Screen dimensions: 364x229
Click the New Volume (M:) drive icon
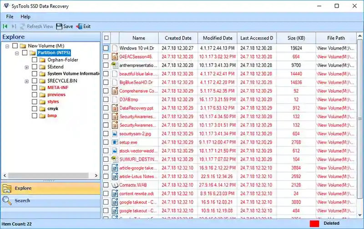tap(23, 45)
